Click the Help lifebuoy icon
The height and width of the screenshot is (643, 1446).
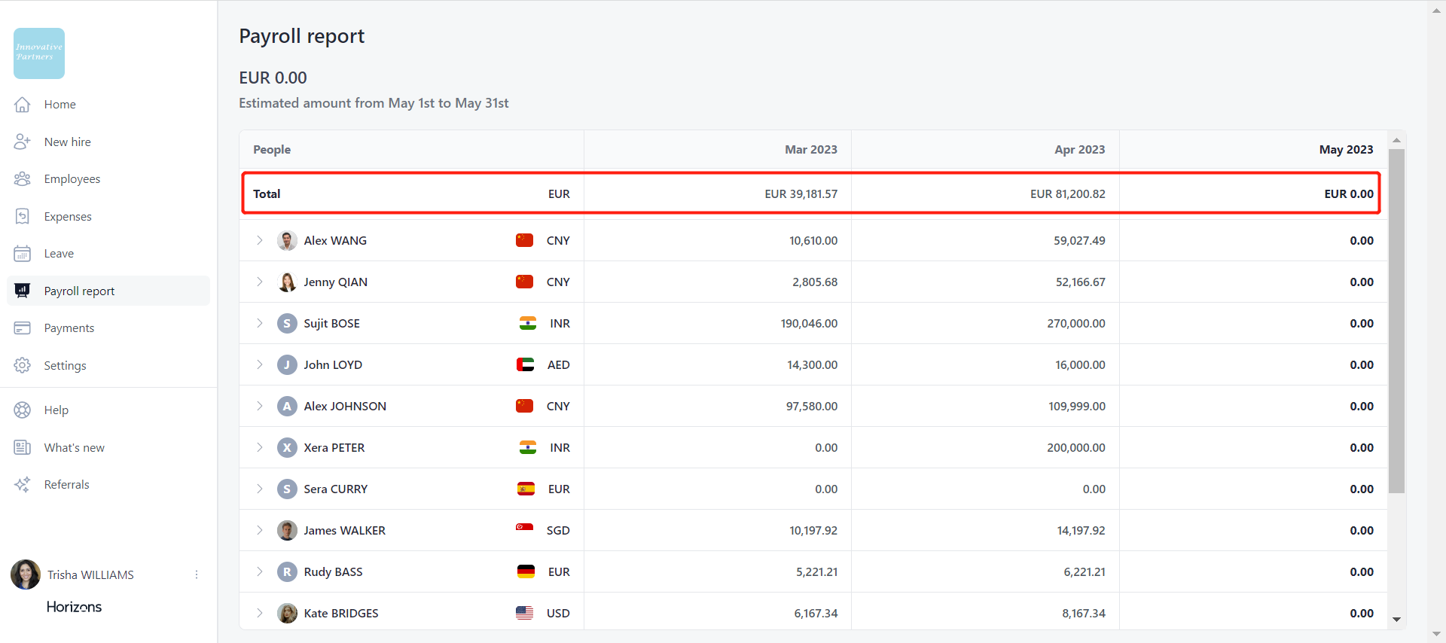(23, 410)
